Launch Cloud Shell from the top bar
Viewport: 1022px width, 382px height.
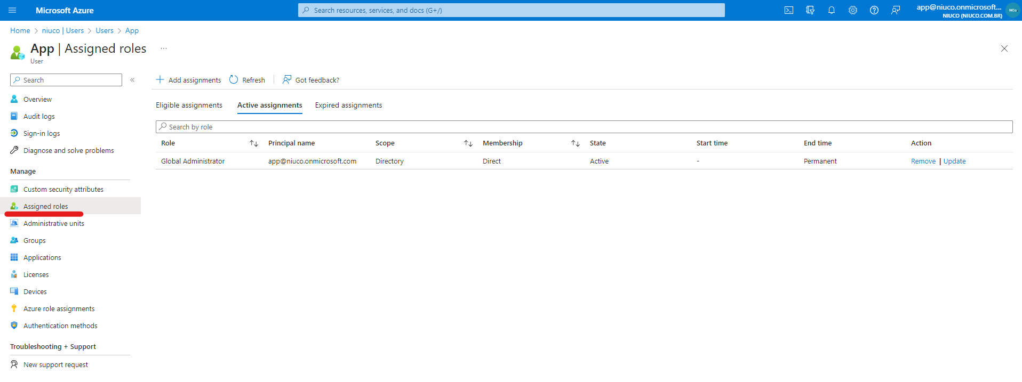[789, 10]
